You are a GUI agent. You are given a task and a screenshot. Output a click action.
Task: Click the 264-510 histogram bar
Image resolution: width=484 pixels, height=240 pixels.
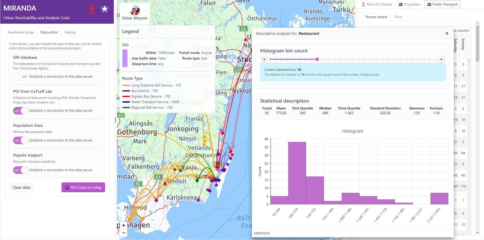pyautogui.click(x=297, y=173)
